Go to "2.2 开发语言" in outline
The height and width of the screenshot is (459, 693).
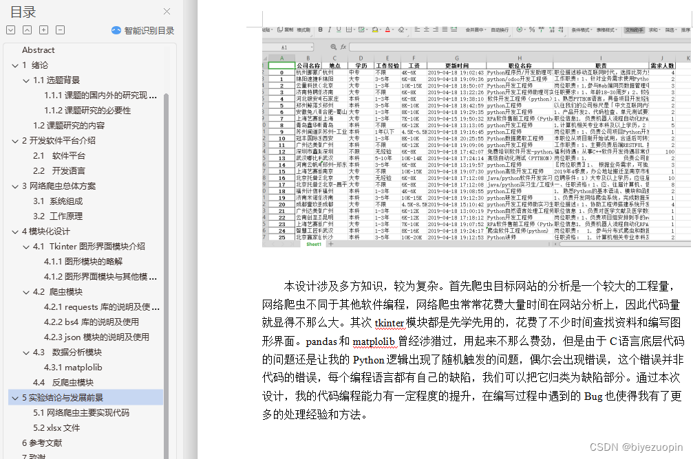[x=58, y=171]
